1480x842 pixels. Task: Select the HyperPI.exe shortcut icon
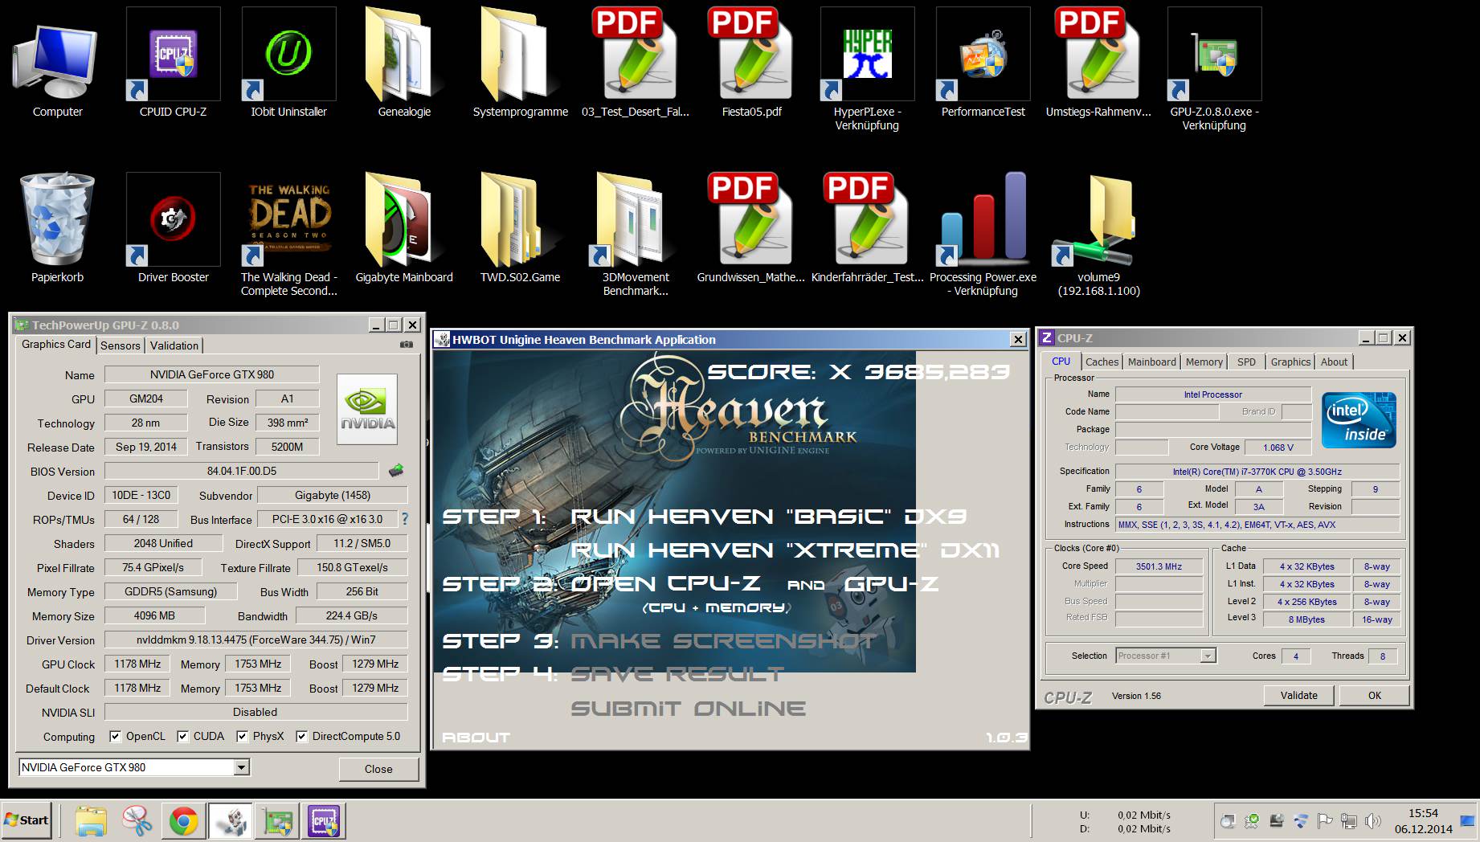coord(867,69)
